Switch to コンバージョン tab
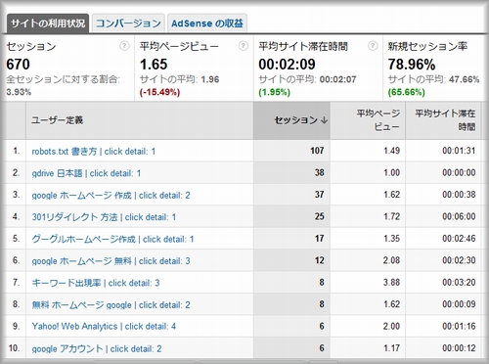Screen dimensions: 489x364 pyautogui.click(x=128, y=23)
